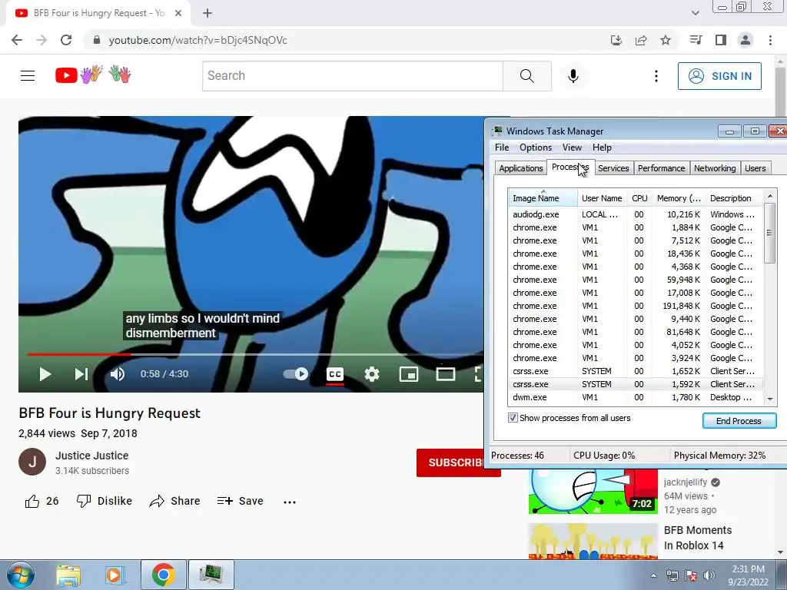Click the End Process button
The width and height of the screenshot is (787, 590).
(x=739, y=421)
